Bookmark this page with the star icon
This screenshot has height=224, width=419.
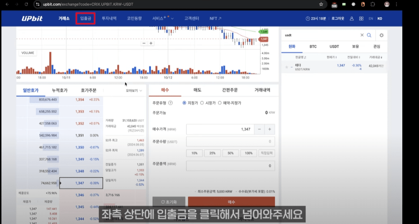coord(321,4)
